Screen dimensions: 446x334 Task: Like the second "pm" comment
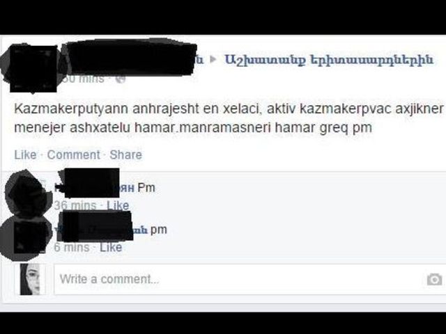coord(111,247)
